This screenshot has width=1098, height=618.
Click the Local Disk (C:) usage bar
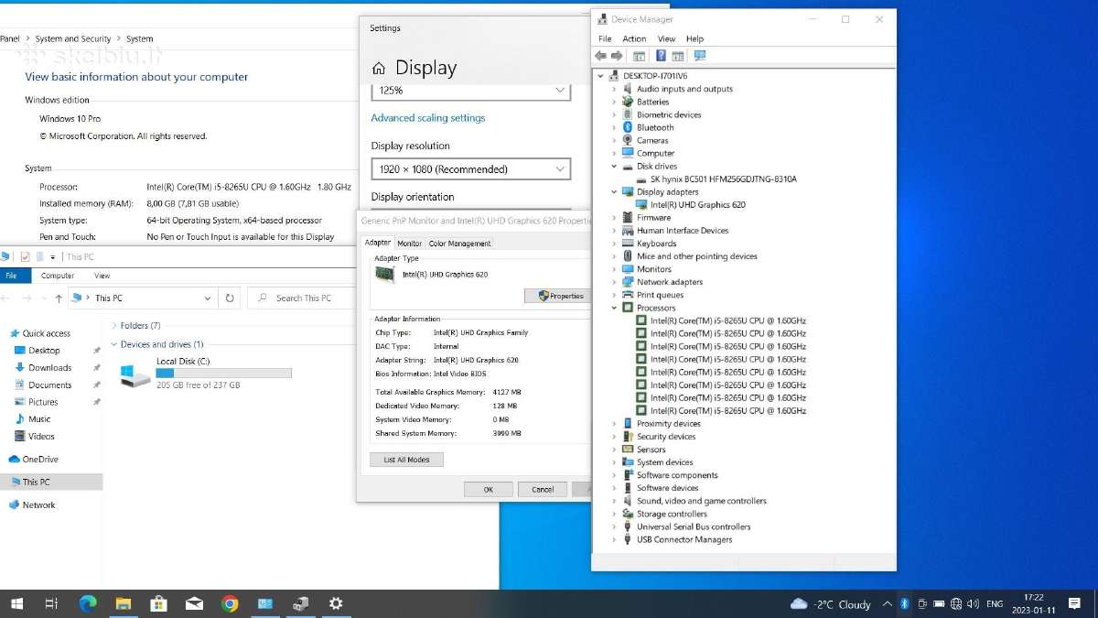223,374
